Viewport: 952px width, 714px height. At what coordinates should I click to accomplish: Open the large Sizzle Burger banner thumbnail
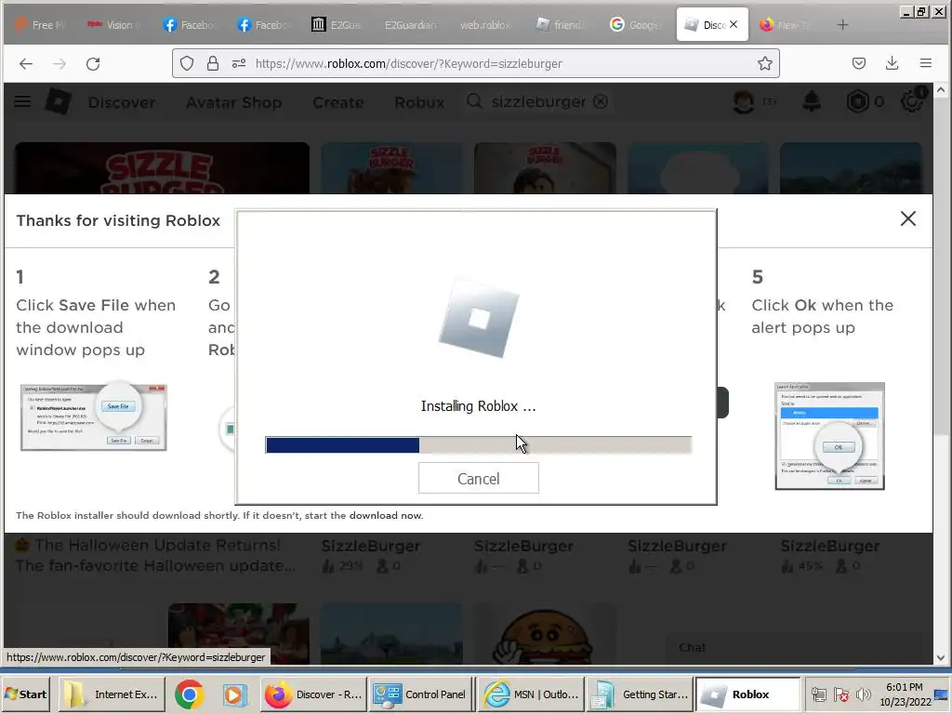click(x=162, y=168)
